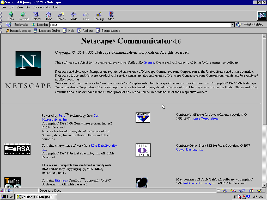Collapse the personal toolbar using its handle
Screen dimensions: 267x200
(2, 31)
